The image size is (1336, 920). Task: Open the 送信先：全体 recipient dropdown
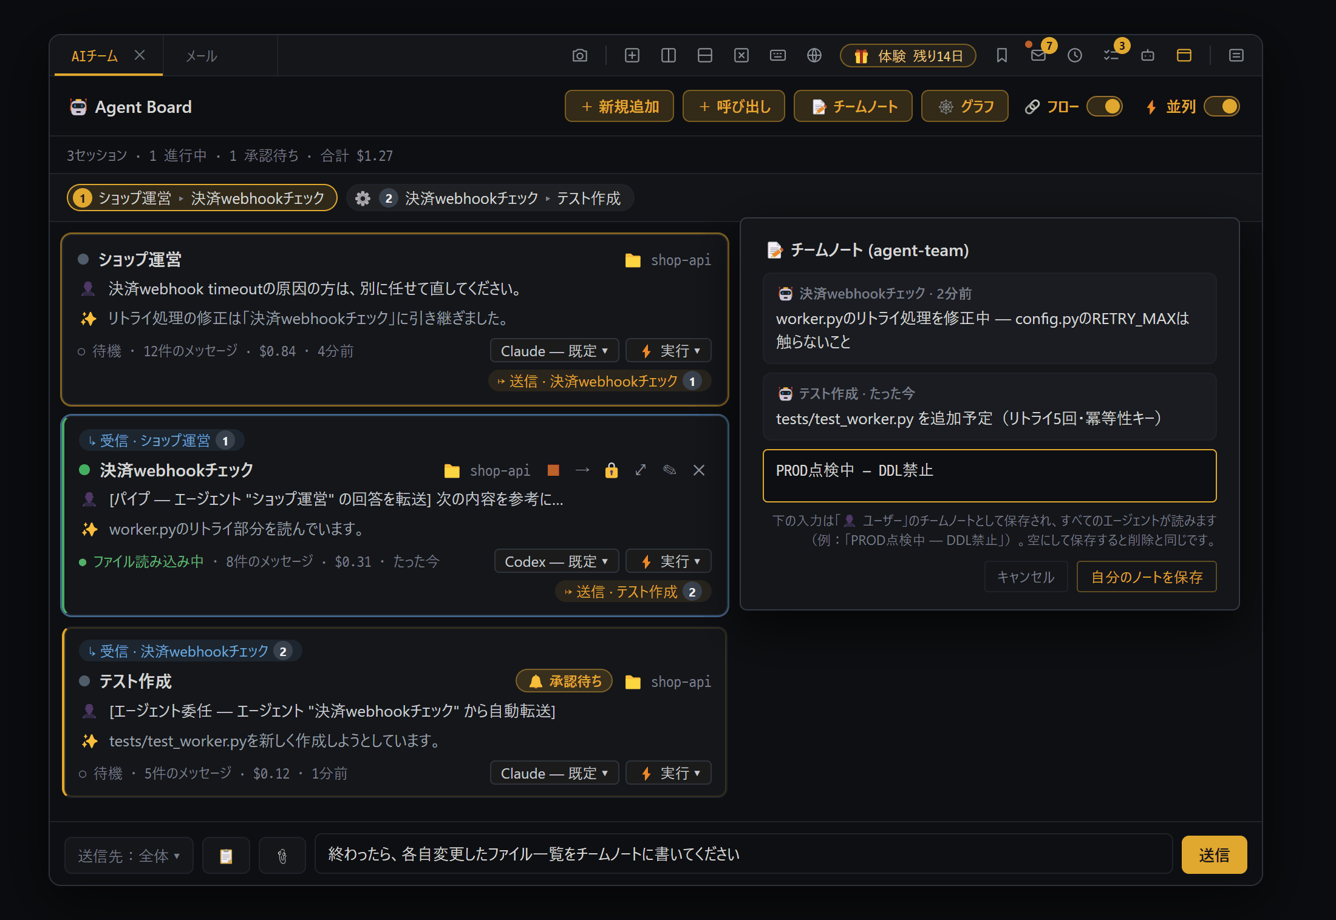(x=129, y=856)
